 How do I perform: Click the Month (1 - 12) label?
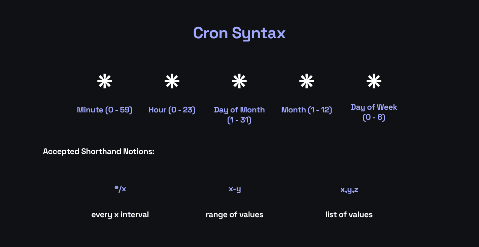click(x=307, y=110)
